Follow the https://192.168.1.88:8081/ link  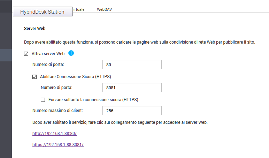[58, 144]
